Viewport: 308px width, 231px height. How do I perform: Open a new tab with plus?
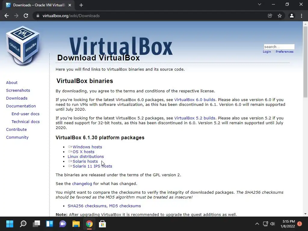point(81,5)
